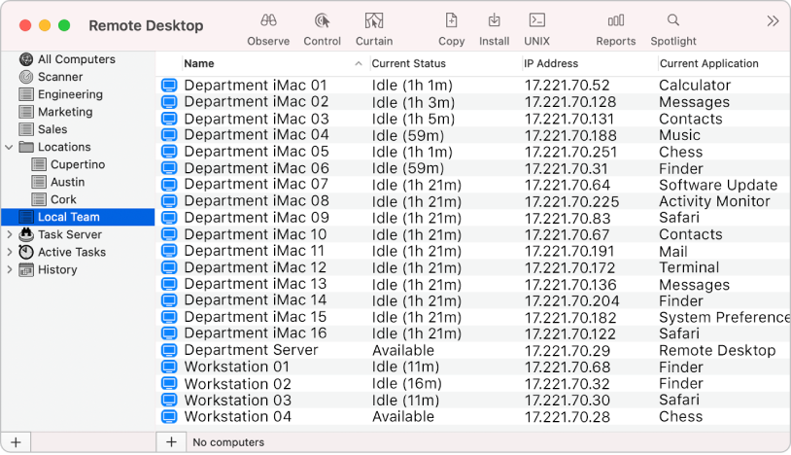The height and width of the screenshot is (455, 791).
Task: Click the add button below the sidebar
Action: [x=16, y=442]
